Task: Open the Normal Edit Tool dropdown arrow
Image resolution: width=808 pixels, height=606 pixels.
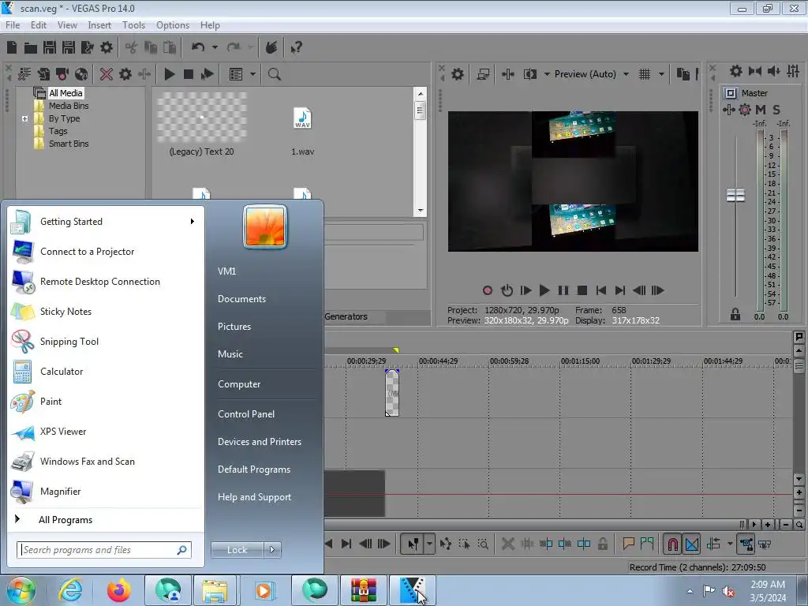Action: click(x=429, y=544)
